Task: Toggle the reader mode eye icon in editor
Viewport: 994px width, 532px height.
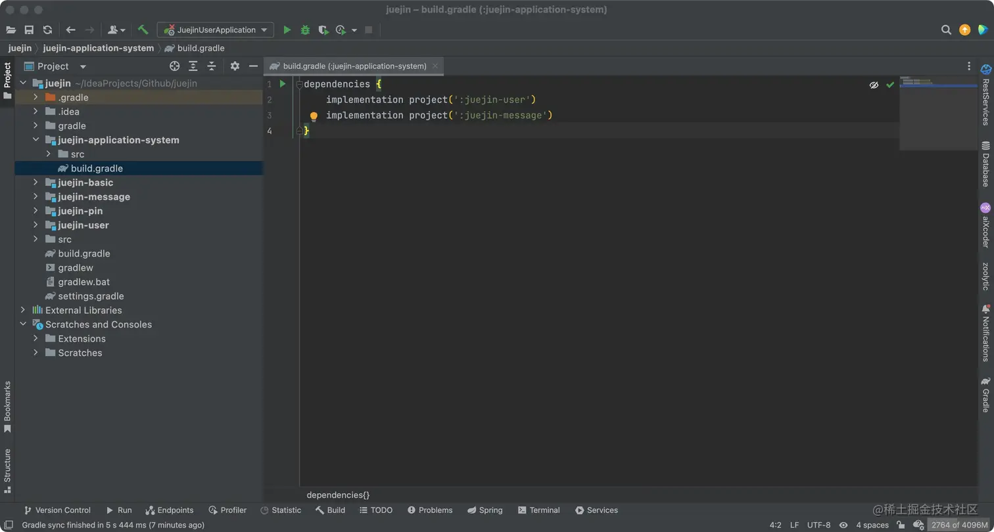Action: 874,85
